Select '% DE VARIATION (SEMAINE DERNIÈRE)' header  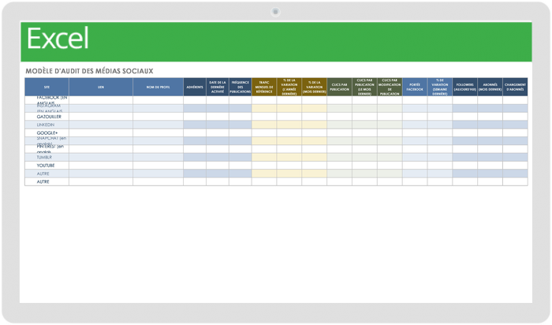440,87
